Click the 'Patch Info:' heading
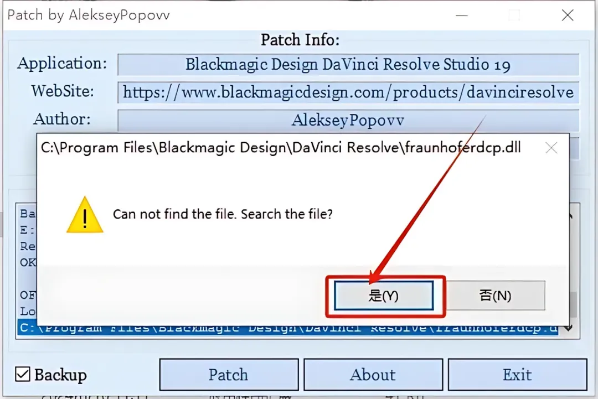This screenshot has height=399, width=598. click(300, 40)
